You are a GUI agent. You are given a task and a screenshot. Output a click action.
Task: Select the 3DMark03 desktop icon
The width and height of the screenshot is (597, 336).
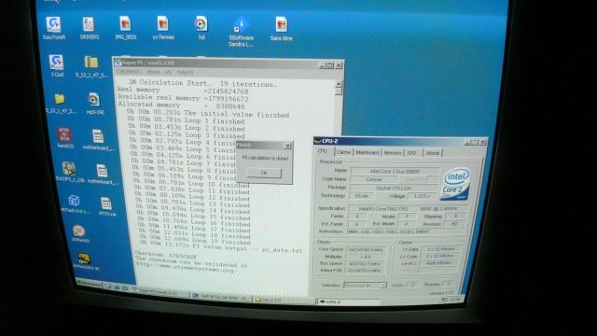coord(79,233)
